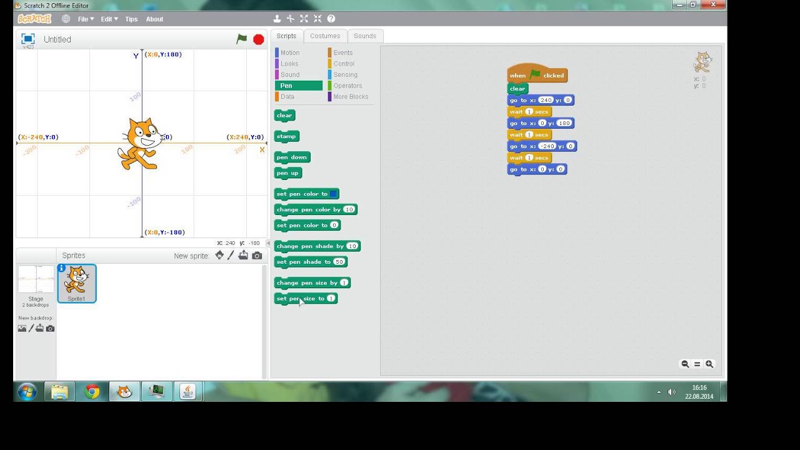This screenshot has height=450, width=800.
Task: Open Block help question mark tool
Action: [331, 19]
